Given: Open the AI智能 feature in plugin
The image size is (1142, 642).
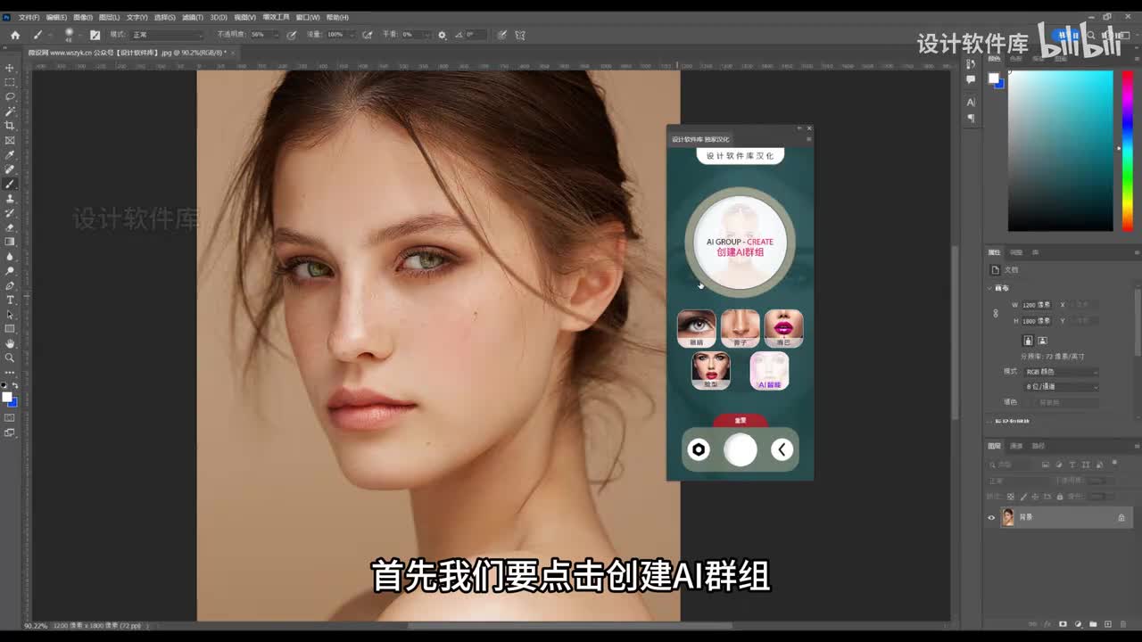Looking at the screenshot, I should (769, 370).
